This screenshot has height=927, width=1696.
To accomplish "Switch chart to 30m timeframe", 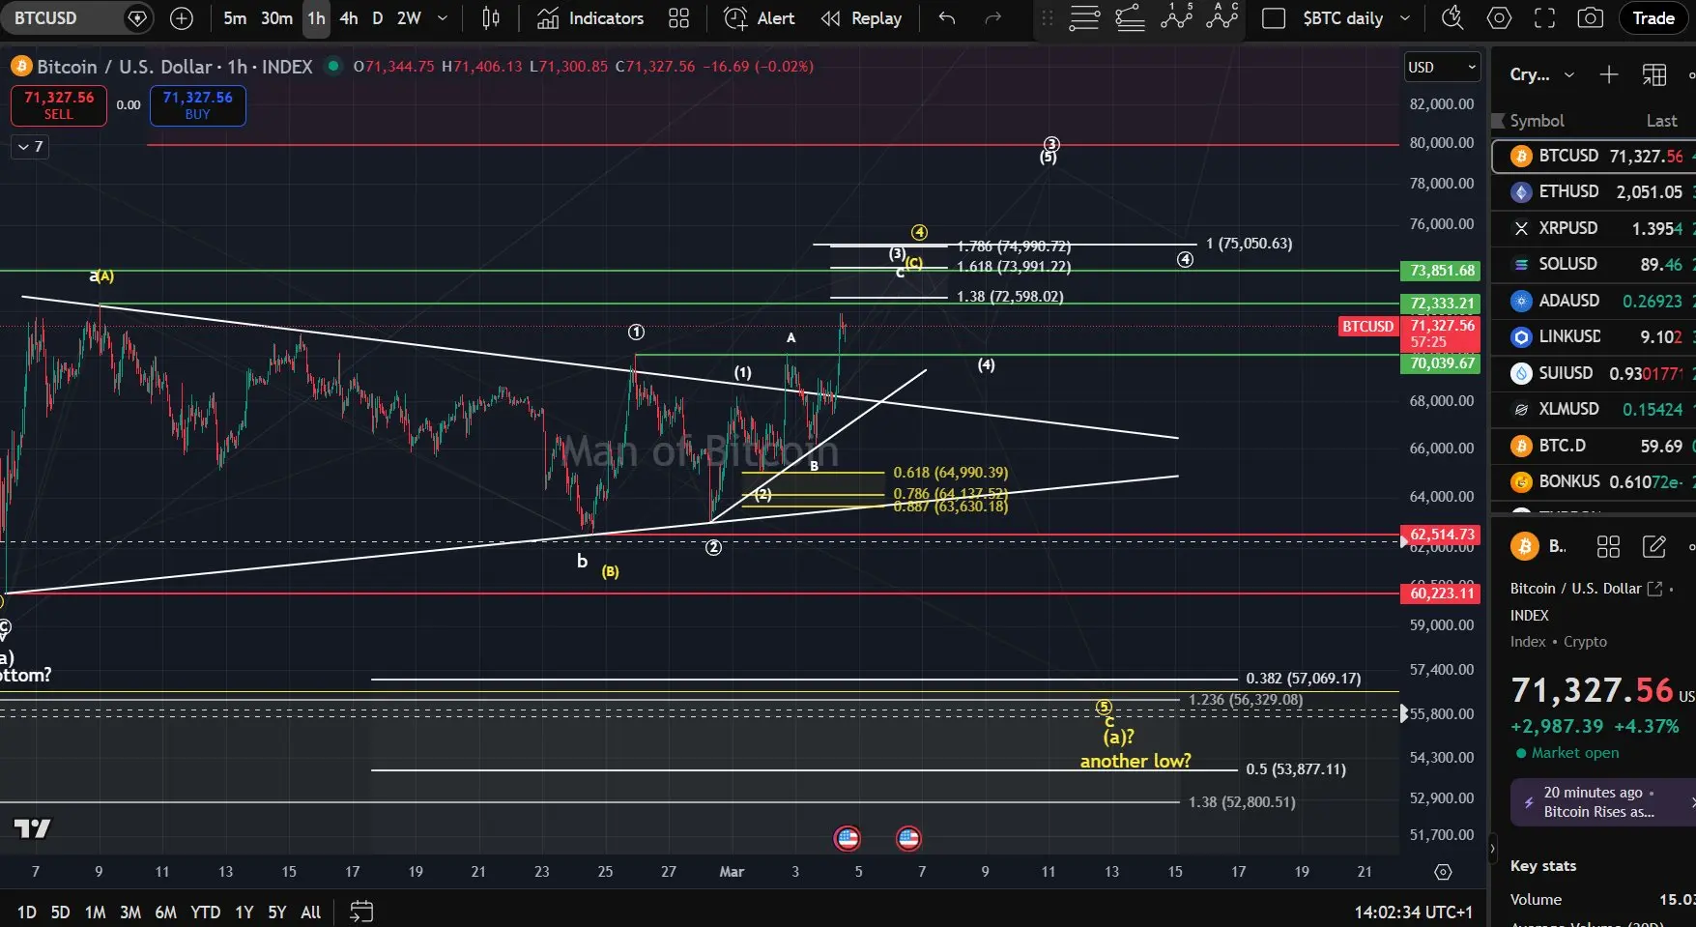I will tap(276, 18).
